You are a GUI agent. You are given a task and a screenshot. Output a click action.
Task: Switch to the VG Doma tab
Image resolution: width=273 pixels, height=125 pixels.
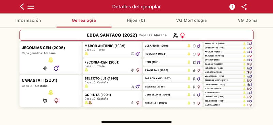[x=247, y=20]
